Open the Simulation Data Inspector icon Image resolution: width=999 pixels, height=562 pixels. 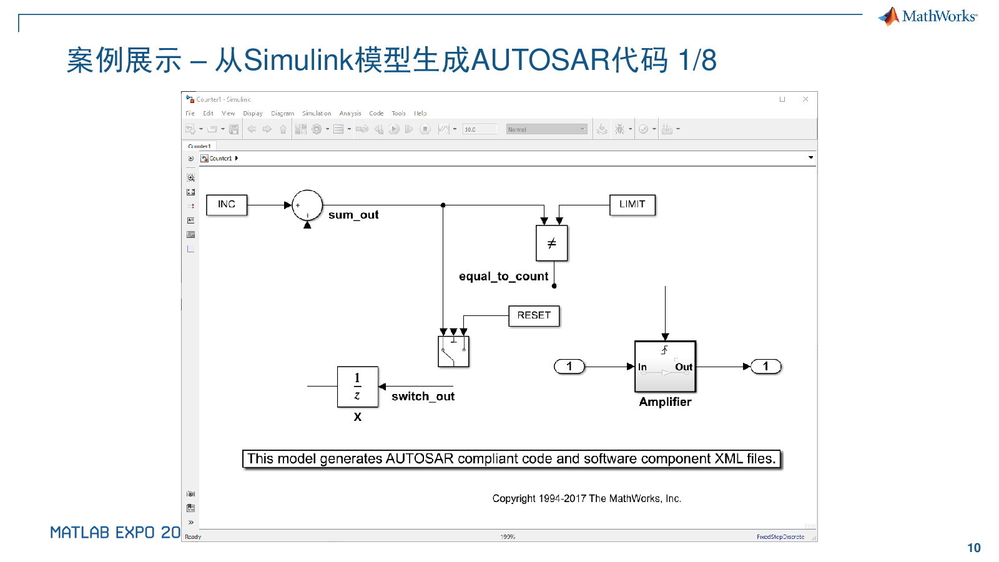click(x=444, y=129)
